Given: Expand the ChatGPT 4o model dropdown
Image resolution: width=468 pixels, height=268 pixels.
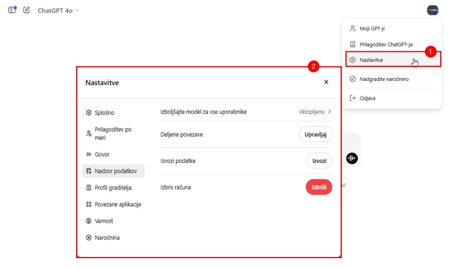Looking at the screenshot, I should pyautogui.click(x=58, y=10).
